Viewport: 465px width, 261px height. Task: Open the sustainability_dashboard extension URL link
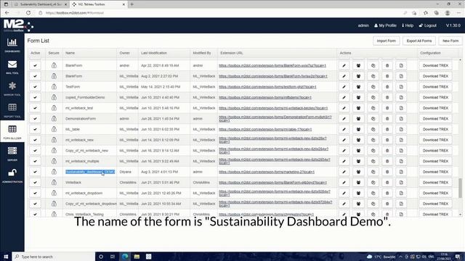tap(267, 172)
